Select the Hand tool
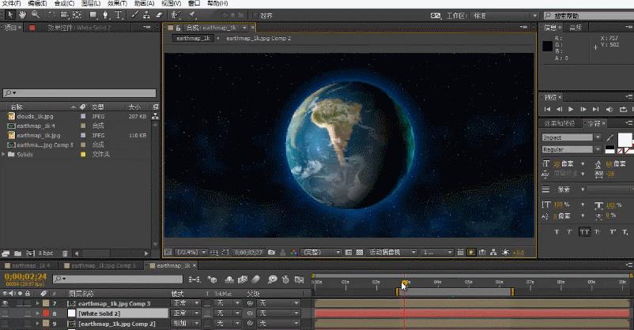This screenshot has width=634, height=330. click(22, 15)
